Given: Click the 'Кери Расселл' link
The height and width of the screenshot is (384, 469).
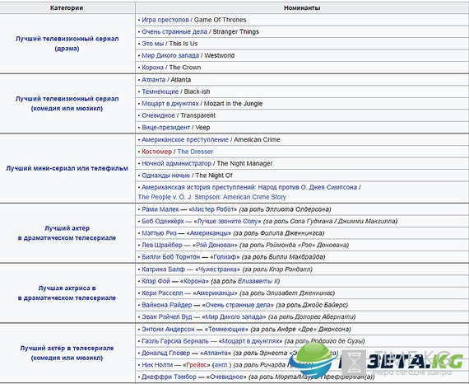Looking at the screenshot, I should coord(162,293).
